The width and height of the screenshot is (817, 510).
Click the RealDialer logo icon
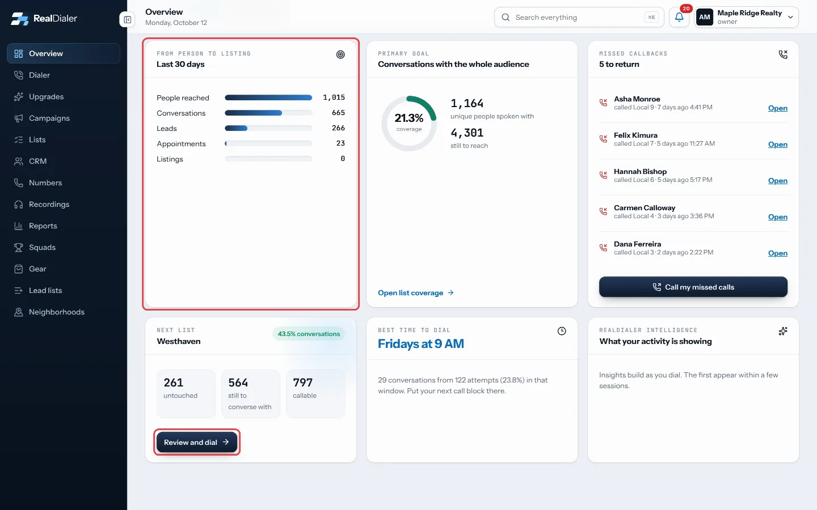pos(20,18)
